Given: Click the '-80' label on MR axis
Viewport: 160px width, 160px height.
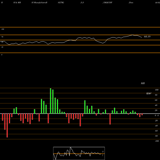Looking at the screenshot, I should (156, 136).
